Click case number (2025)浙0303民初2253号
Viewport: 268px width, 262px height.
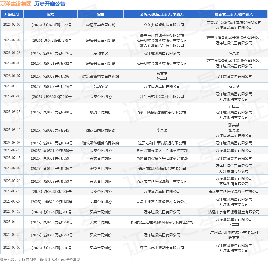[52, 235]
